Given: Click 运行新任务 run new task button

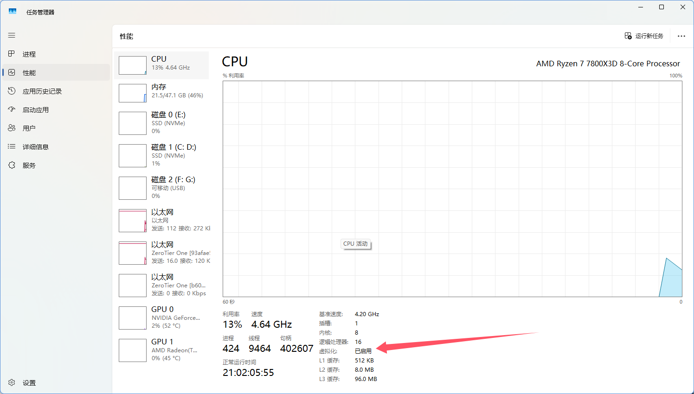Looking at the screenshot, I should [644, 36].
